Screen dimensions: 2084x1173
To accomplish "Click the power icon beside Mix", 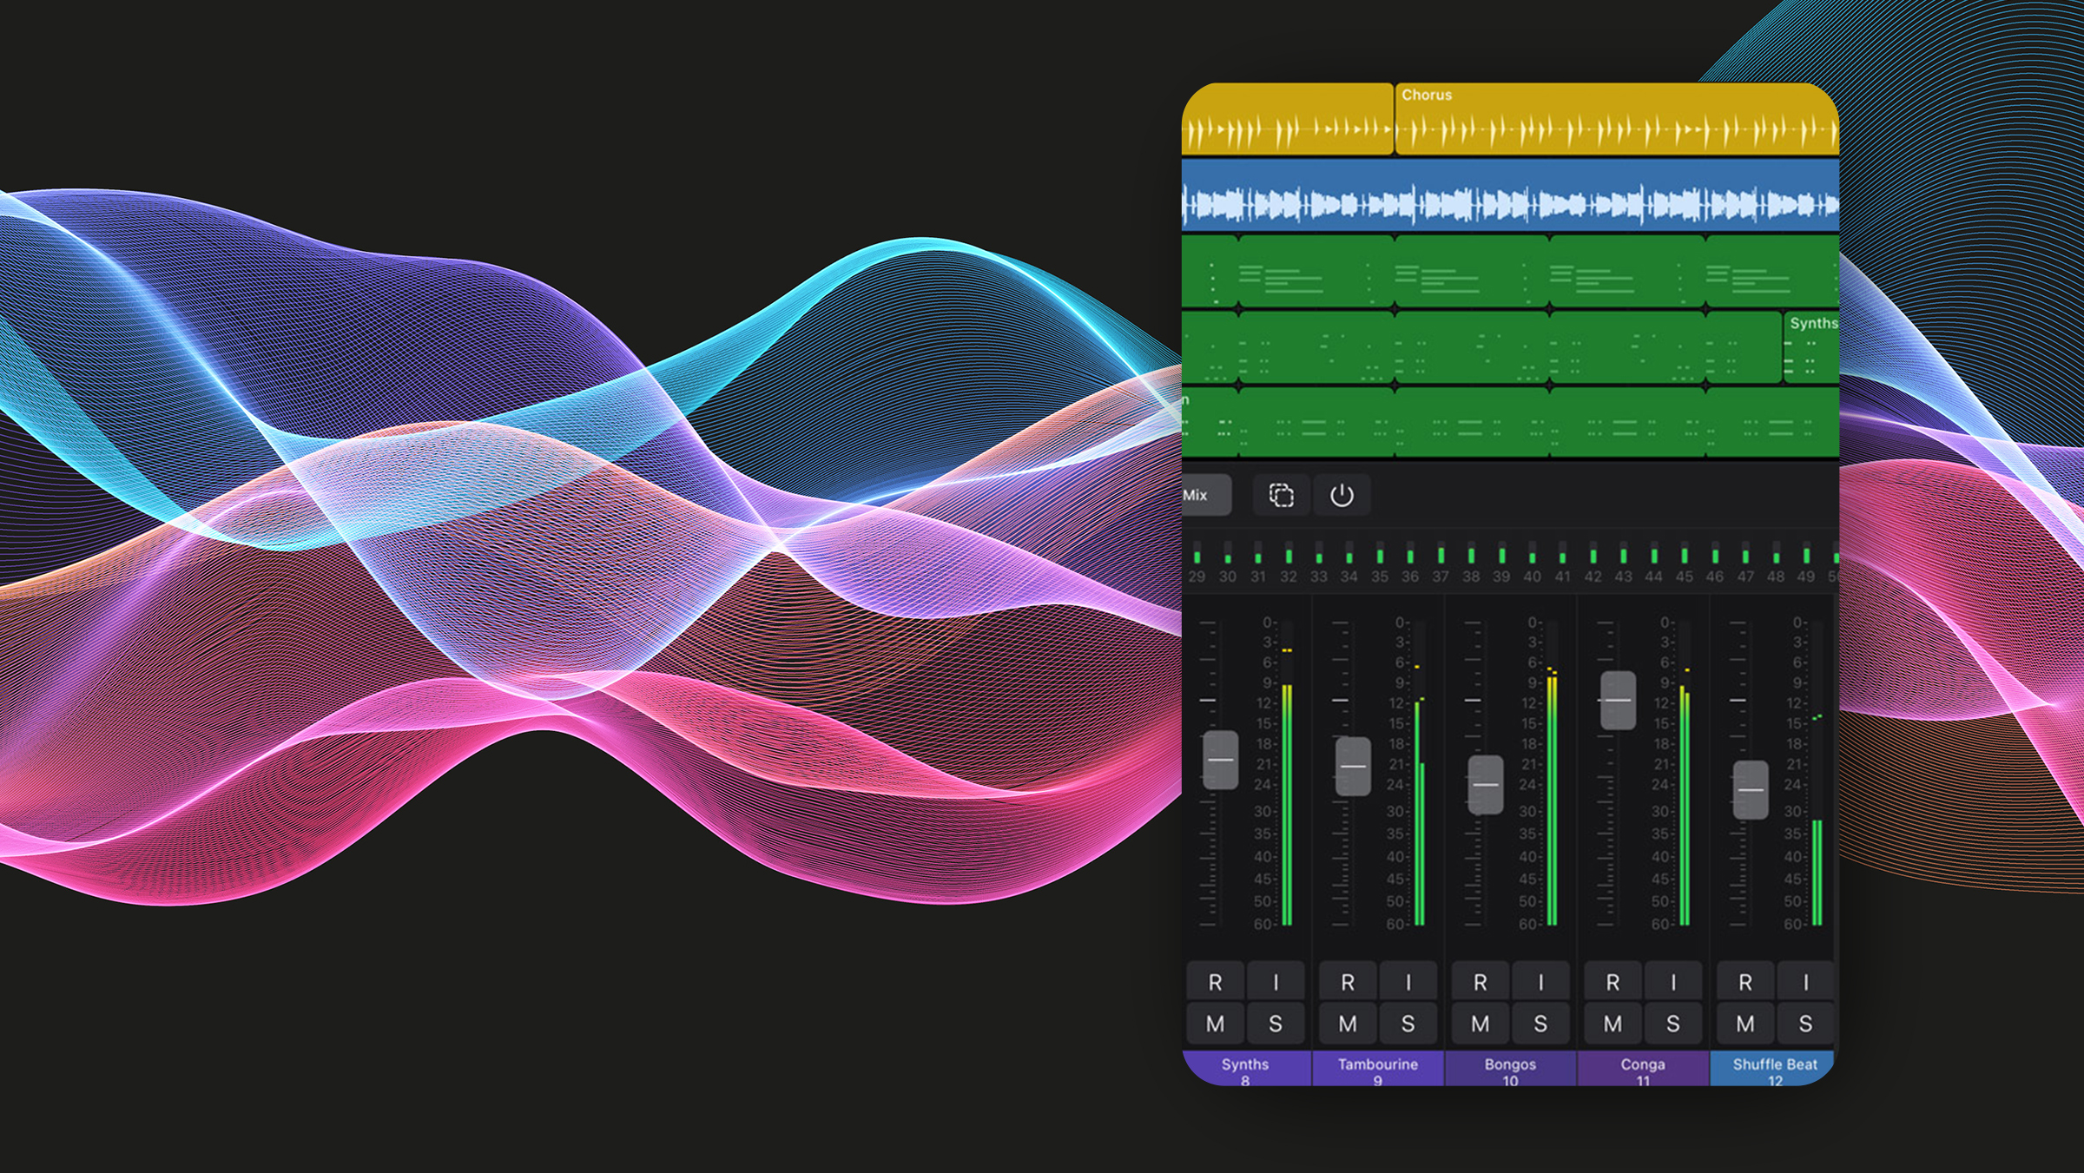I will [1342, 495].
